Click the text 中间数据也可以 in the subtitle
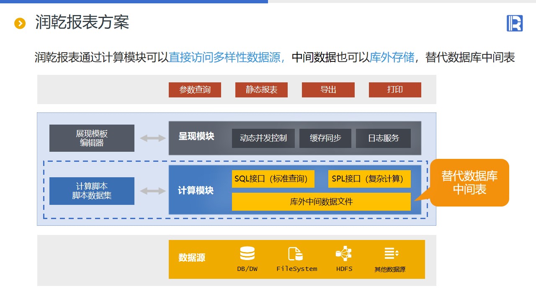This screenshot has width=536, height=301. [331, 57]
